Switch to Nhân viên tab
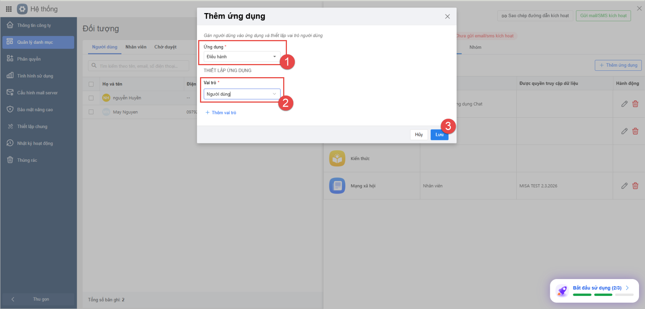This screenshot has height=309, width=645. click(x=136, y=47)
